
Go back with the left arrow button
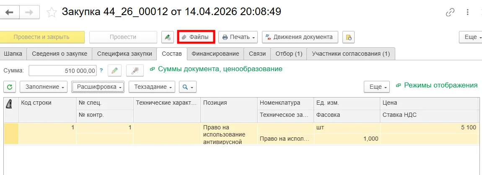[10, 12]
